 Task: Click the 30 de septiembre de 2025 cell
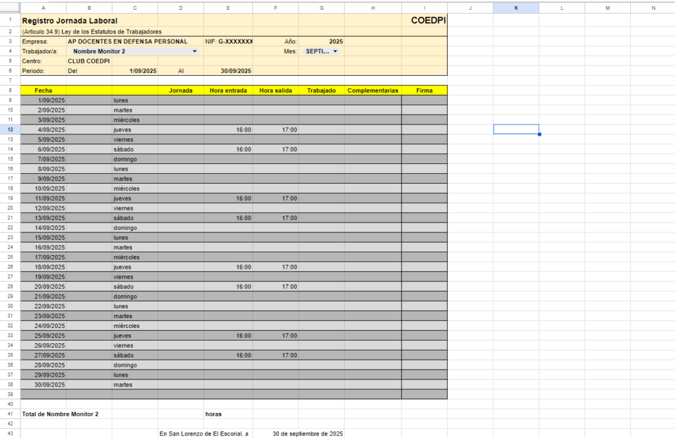click(x=307, y=434)
